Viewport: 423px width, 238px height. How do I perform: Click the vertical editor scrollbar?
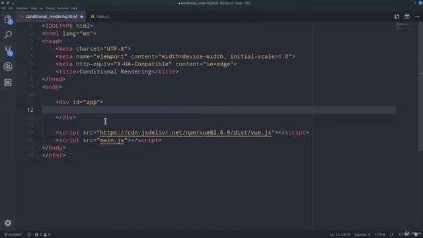[420, 87]
